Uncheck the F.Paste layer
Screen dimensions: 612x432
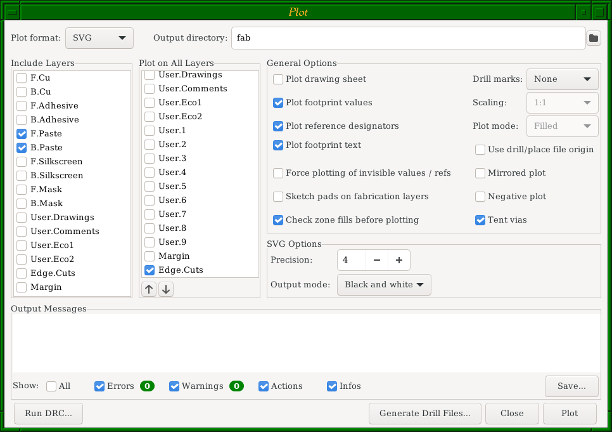(22, 134)
